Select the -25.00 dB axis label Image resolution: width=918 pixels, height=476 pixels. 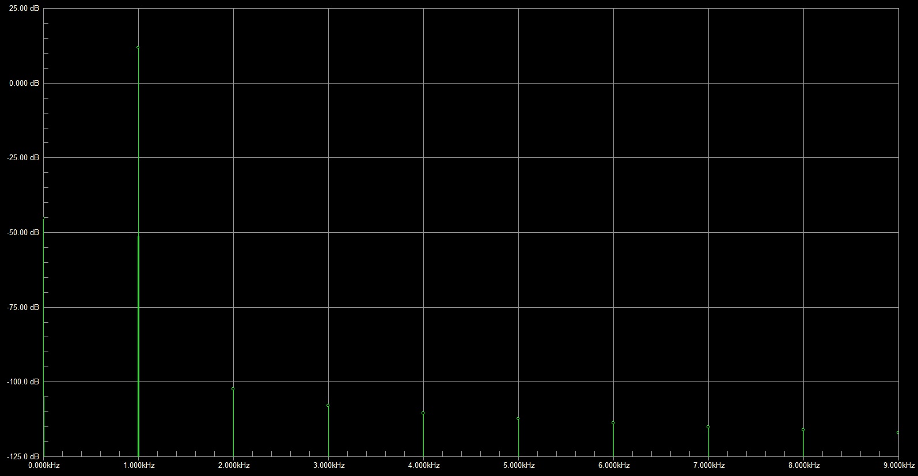click(24, 157)
